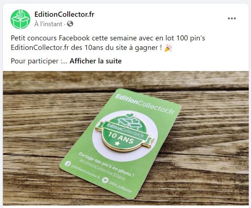Screen dimensions: 251x208
Task: Click the globe public audience icon
Action: (70, 24)
